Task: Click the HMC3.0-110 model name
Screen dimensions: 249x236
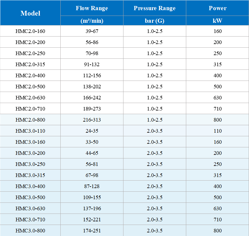Action: 30,131
